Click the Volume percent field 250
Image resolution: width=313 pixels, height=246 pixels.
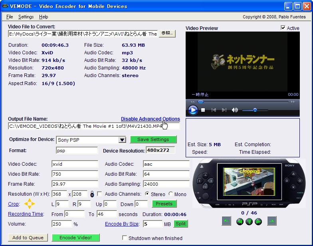(x=61, y=224)
